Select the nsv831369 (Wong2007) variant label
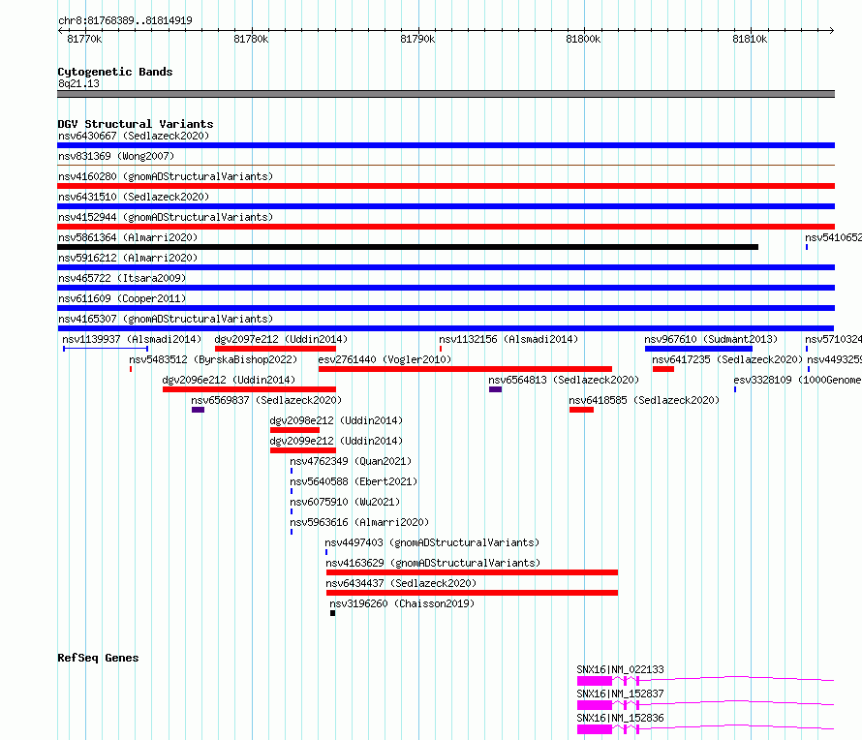 pyautogui.click(x=116, y=156)
